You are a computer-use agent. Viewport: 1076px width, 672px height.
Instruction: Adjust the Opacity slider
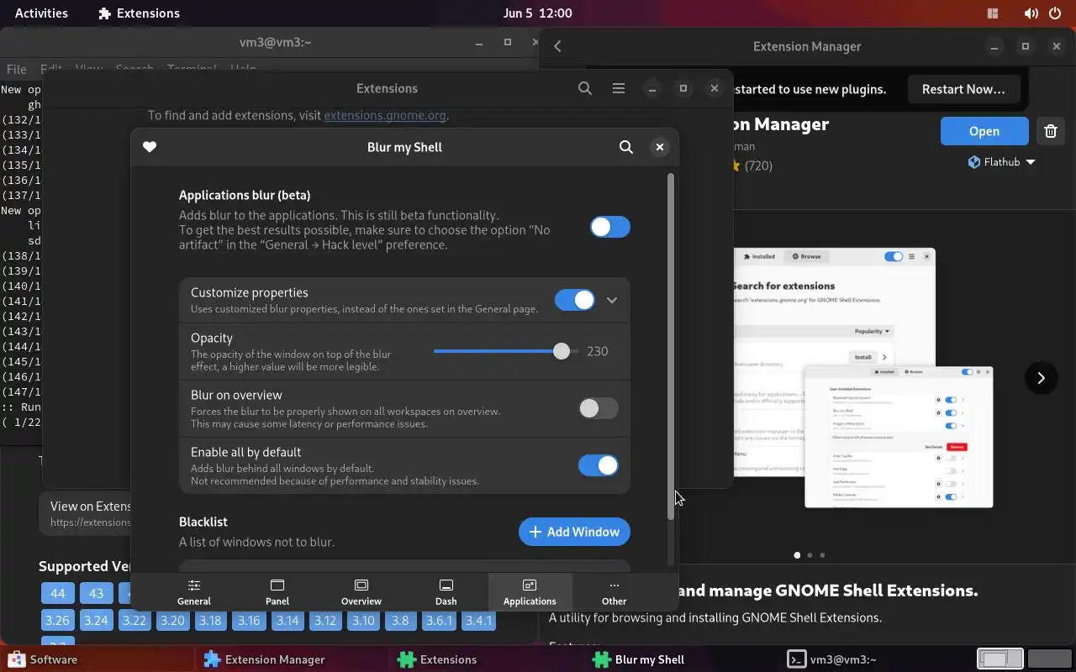pyautogui.click(x=506, y=351)
